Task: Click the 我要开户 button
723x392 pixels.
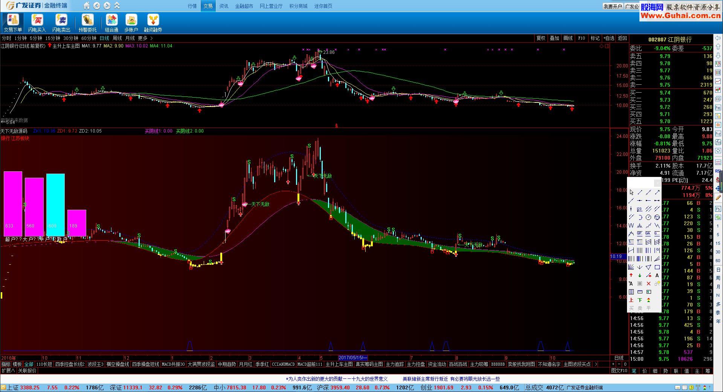Action: coord(613,6)
